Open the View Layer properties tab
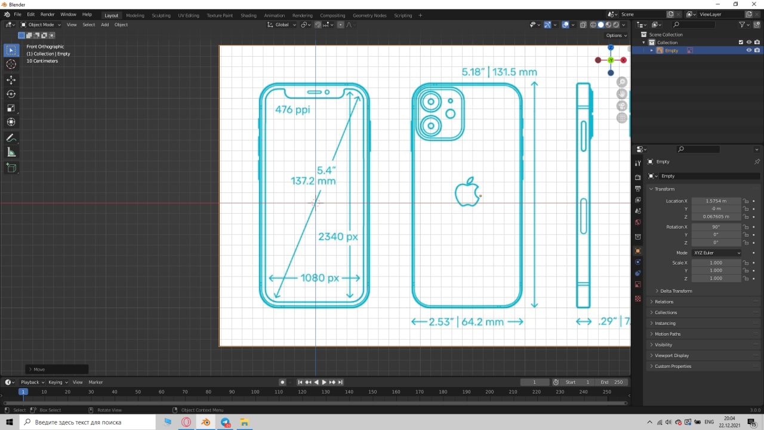This screenshot has height=430, width=764. click(638, 200)
